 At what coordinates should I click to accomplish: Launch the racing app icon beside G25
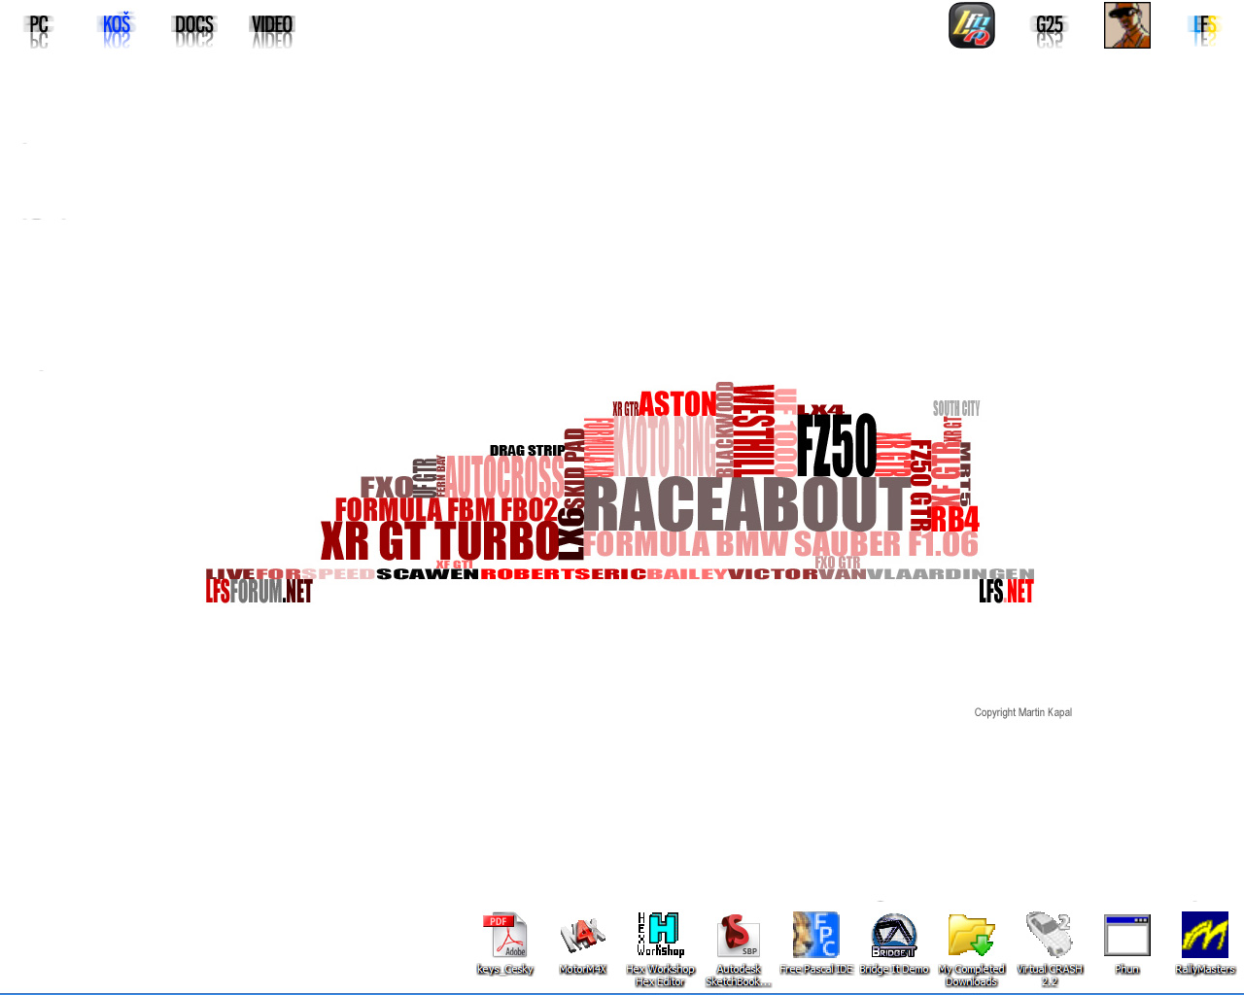pyautogui.click(x=972, y=25)
